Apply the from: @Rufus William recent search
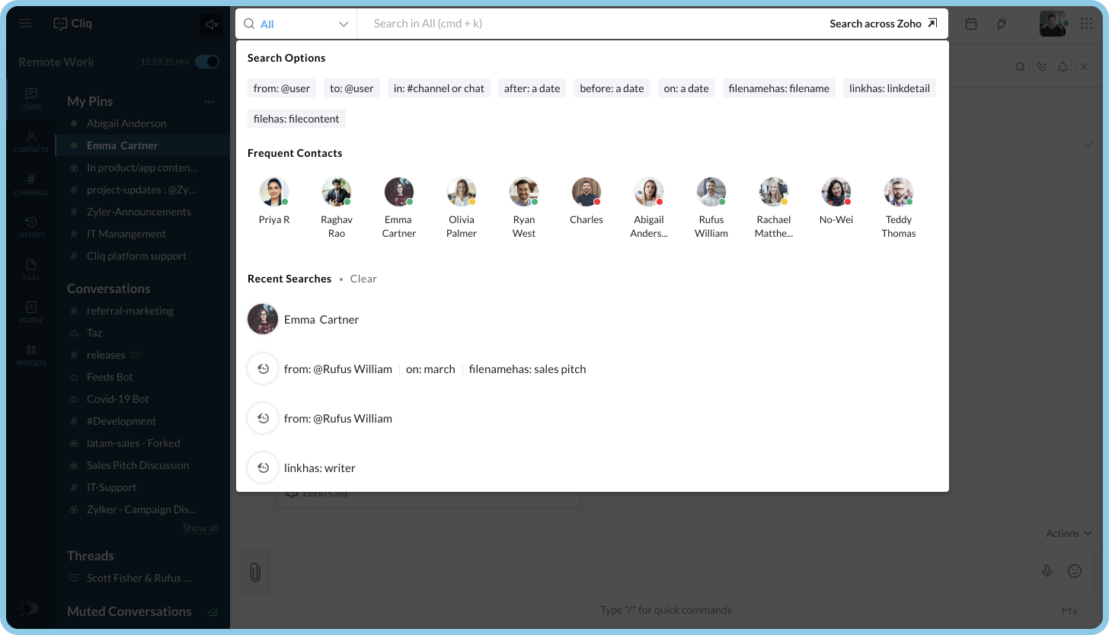Screen dimensions: 1109x635 [x=338, y=418]
